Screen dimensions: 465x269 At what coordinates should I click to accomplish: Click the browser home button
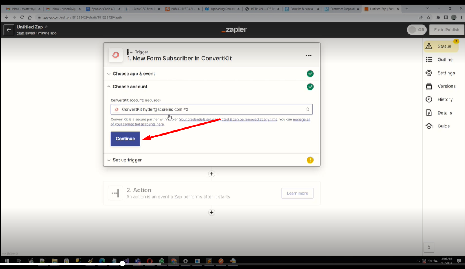point(30,17)
